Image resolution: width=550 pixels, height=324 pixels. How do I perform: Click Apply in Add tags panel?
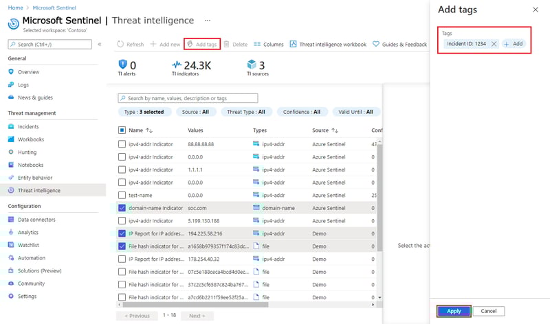pyautogui.click(x=454, y=311)
